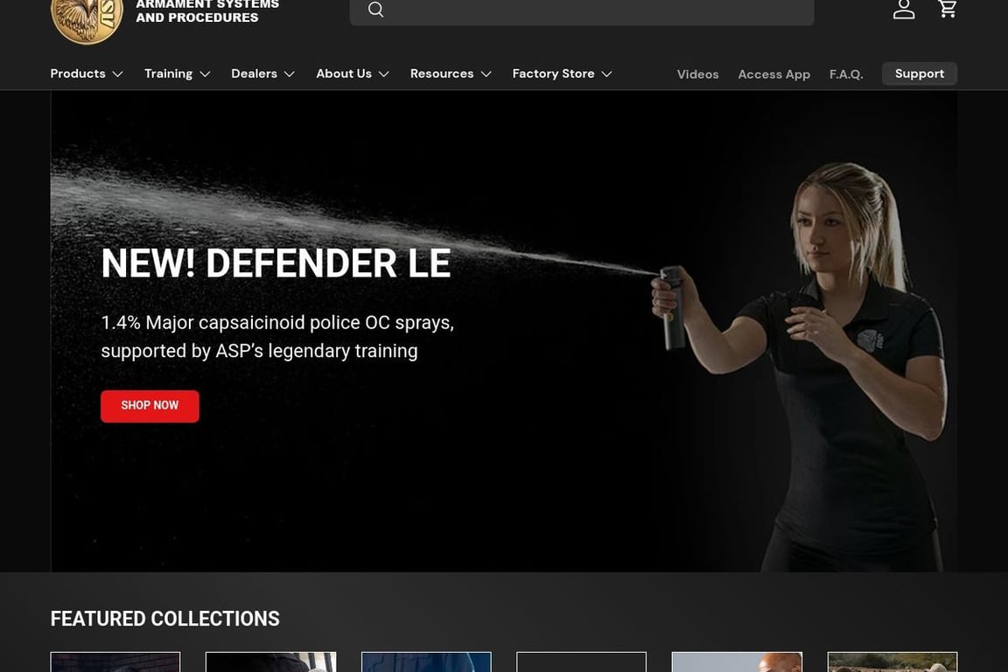
Task: Open the fourth featured collection thumbnail
Action: [x=581, y=661]
